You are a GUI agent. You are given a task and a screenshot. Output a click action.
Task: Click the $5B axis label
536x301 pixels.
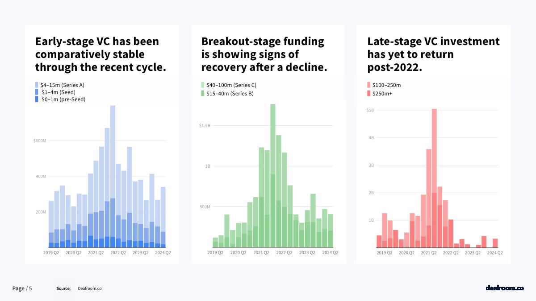370,110
